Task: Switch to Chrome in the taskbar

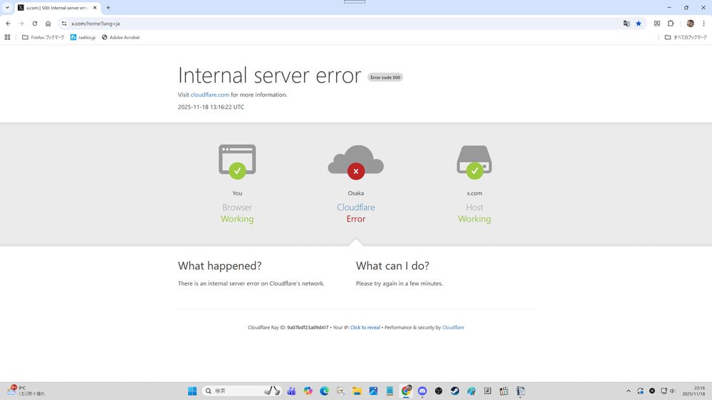Action: pos(406,391)
